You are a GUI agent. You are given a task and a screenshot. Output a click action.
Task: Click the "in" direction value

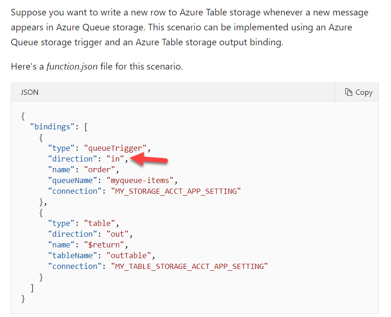point(115,159)
